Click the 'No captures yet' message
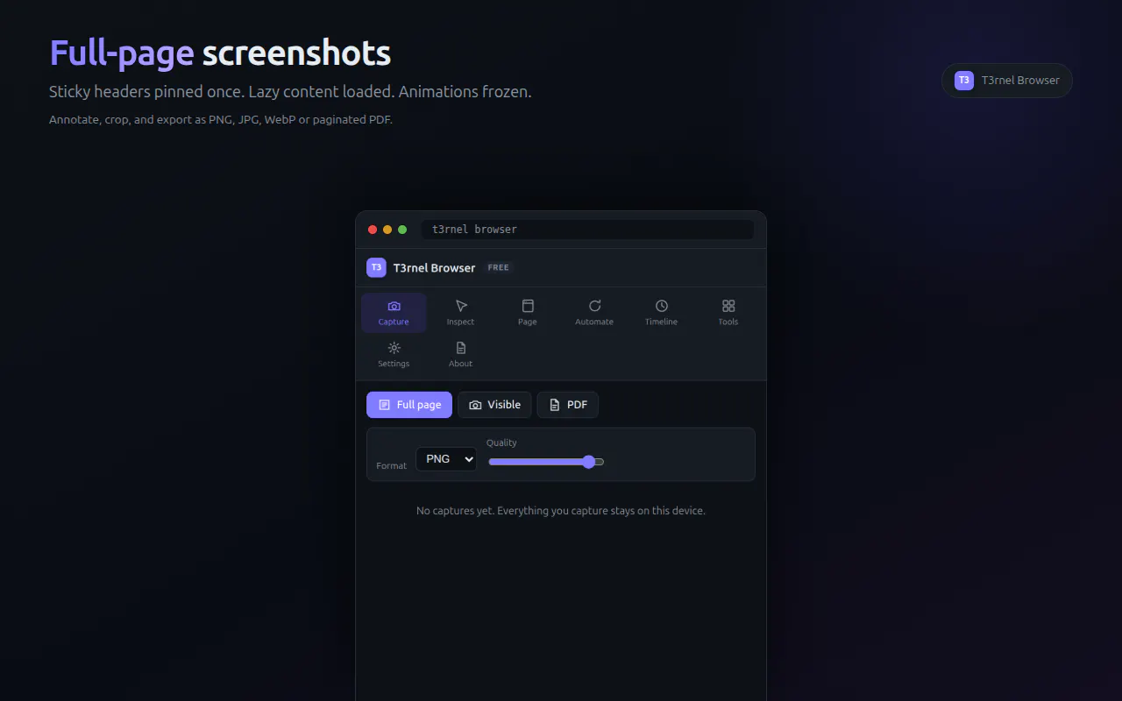This screenshot has height=701, width=1122. (561, 511)
